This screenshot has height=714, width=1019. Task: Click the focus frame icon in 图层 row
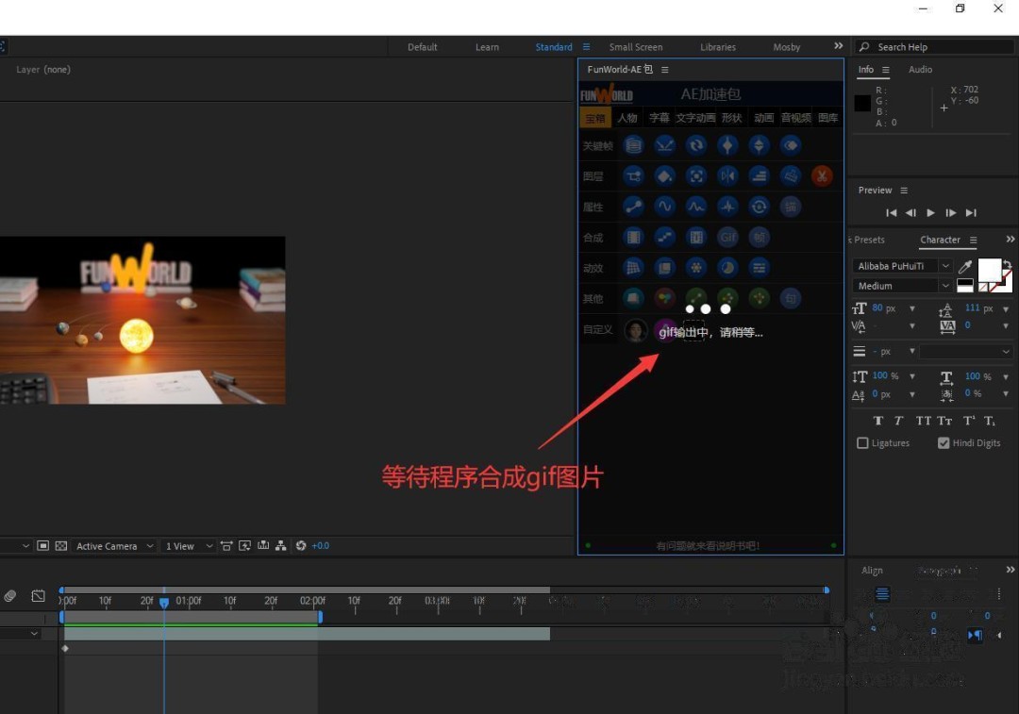tap(695, 176)
